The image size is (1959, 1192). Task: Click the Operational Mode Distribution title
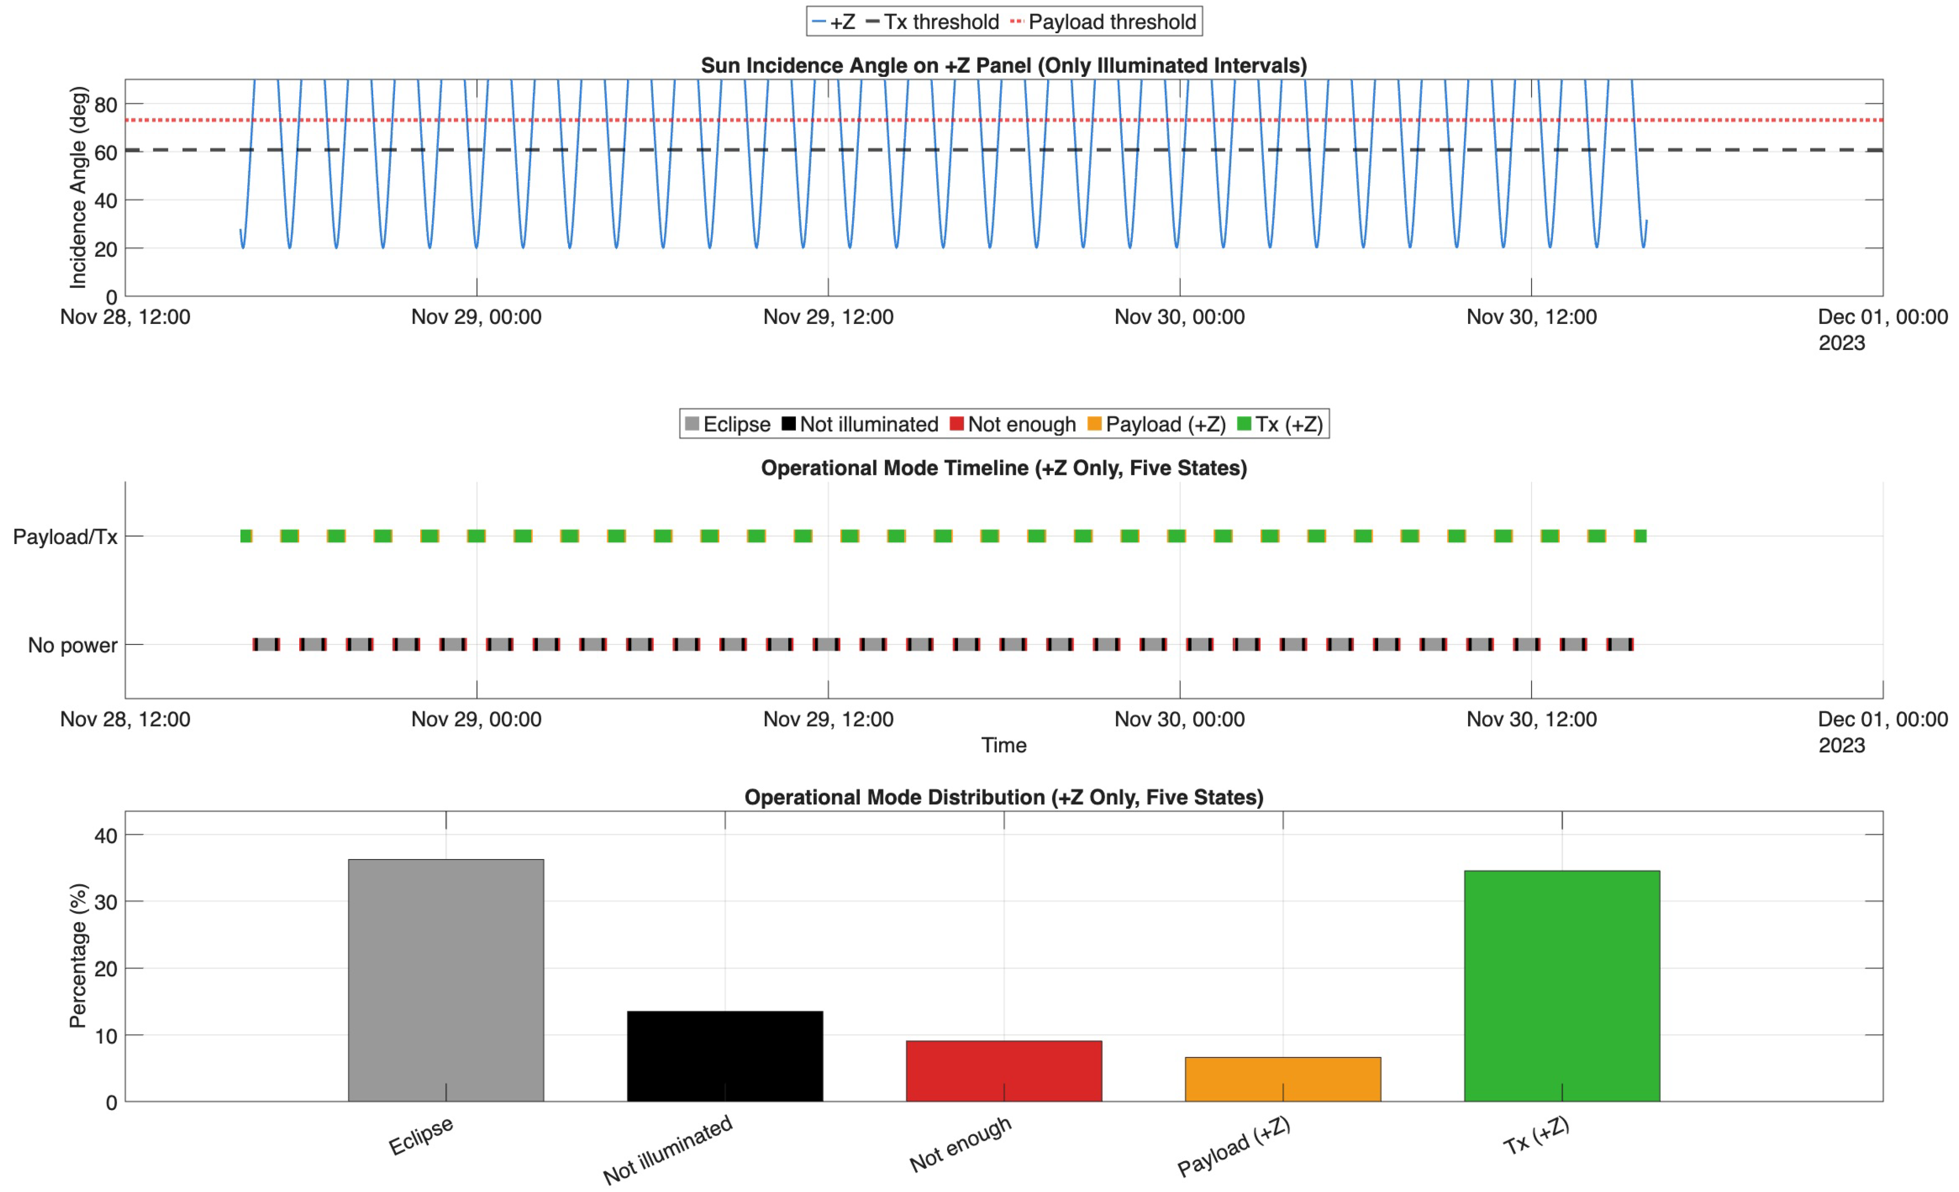coord(1004,797)
